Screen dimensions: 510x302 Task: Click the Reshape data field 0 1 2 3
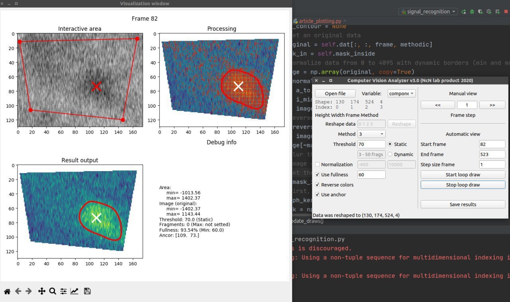tap(371, 124)
